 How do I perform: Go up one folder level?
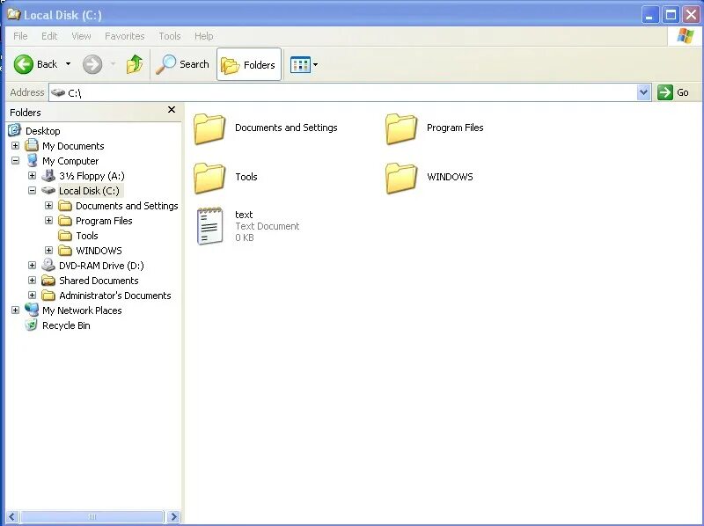pos(135,64)
